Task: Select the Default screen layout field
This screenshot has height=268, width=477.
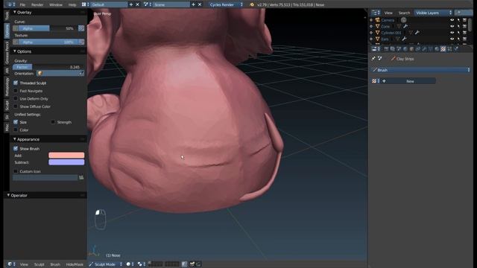Action: pos(109,4)
